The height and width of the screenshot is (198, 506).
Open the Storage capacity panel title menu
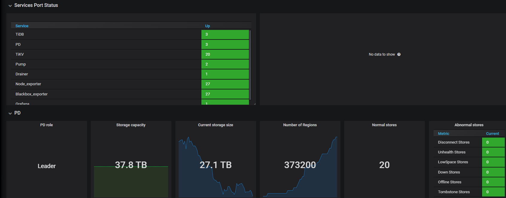click(131, 125)
